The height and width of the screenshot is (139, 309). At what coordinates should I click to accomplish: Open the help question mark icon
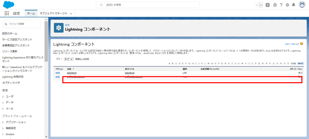coord(281,5)
